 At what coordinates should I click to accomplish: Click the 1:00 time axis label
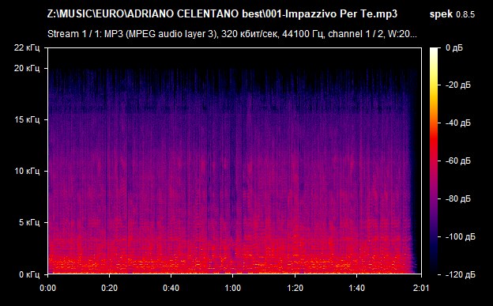click(x=232, y=288)
